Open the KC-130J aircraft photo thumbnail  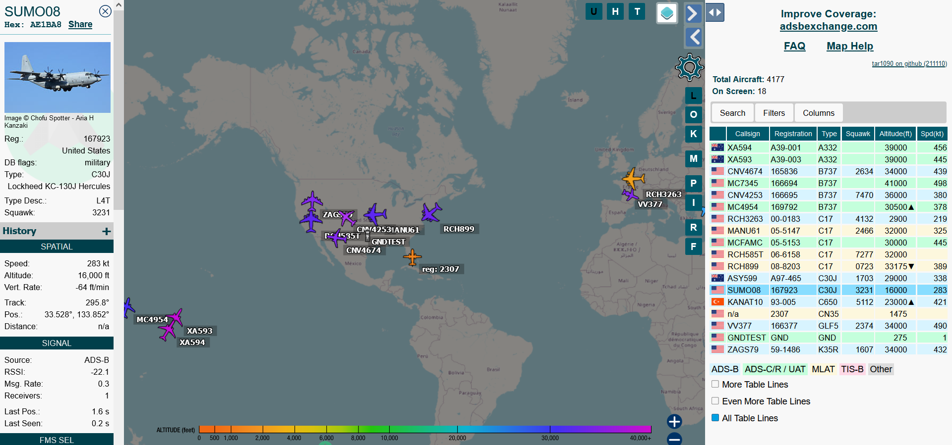58,77
